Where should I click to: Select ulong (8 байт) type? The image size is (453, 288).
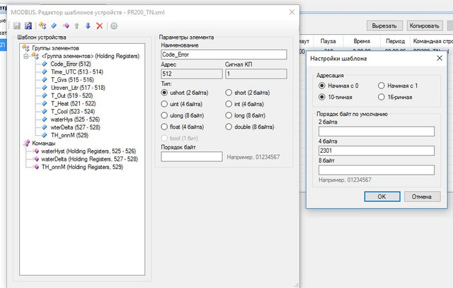164,115
